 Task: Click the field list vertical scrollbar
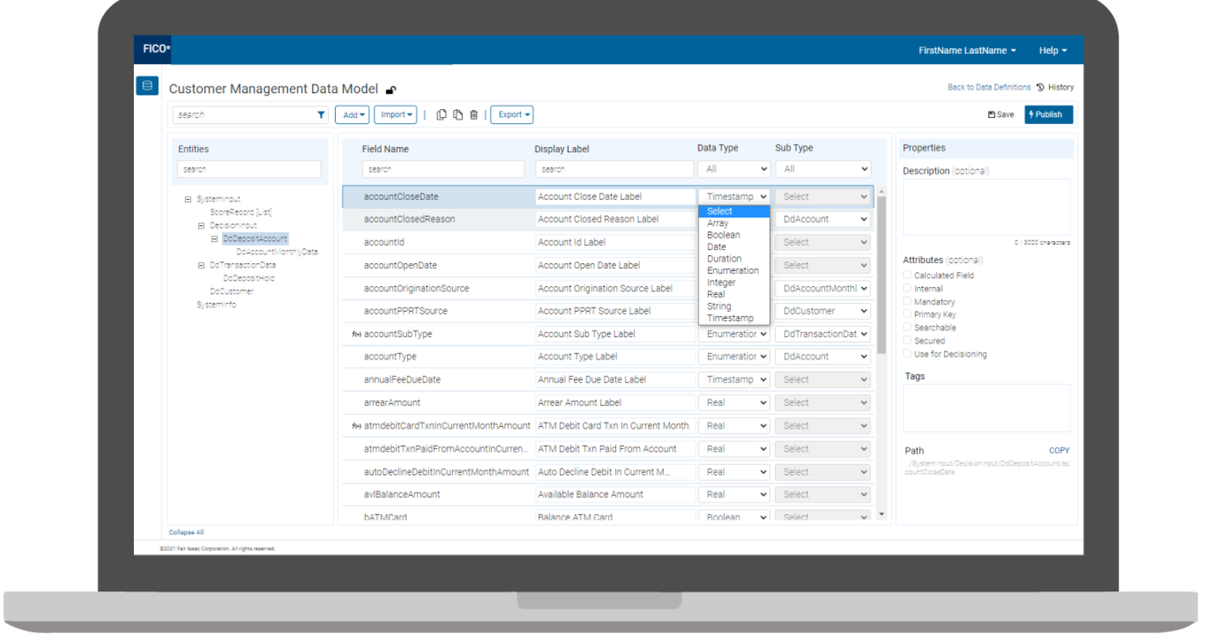pyautogui.click(x=882, y=274)
